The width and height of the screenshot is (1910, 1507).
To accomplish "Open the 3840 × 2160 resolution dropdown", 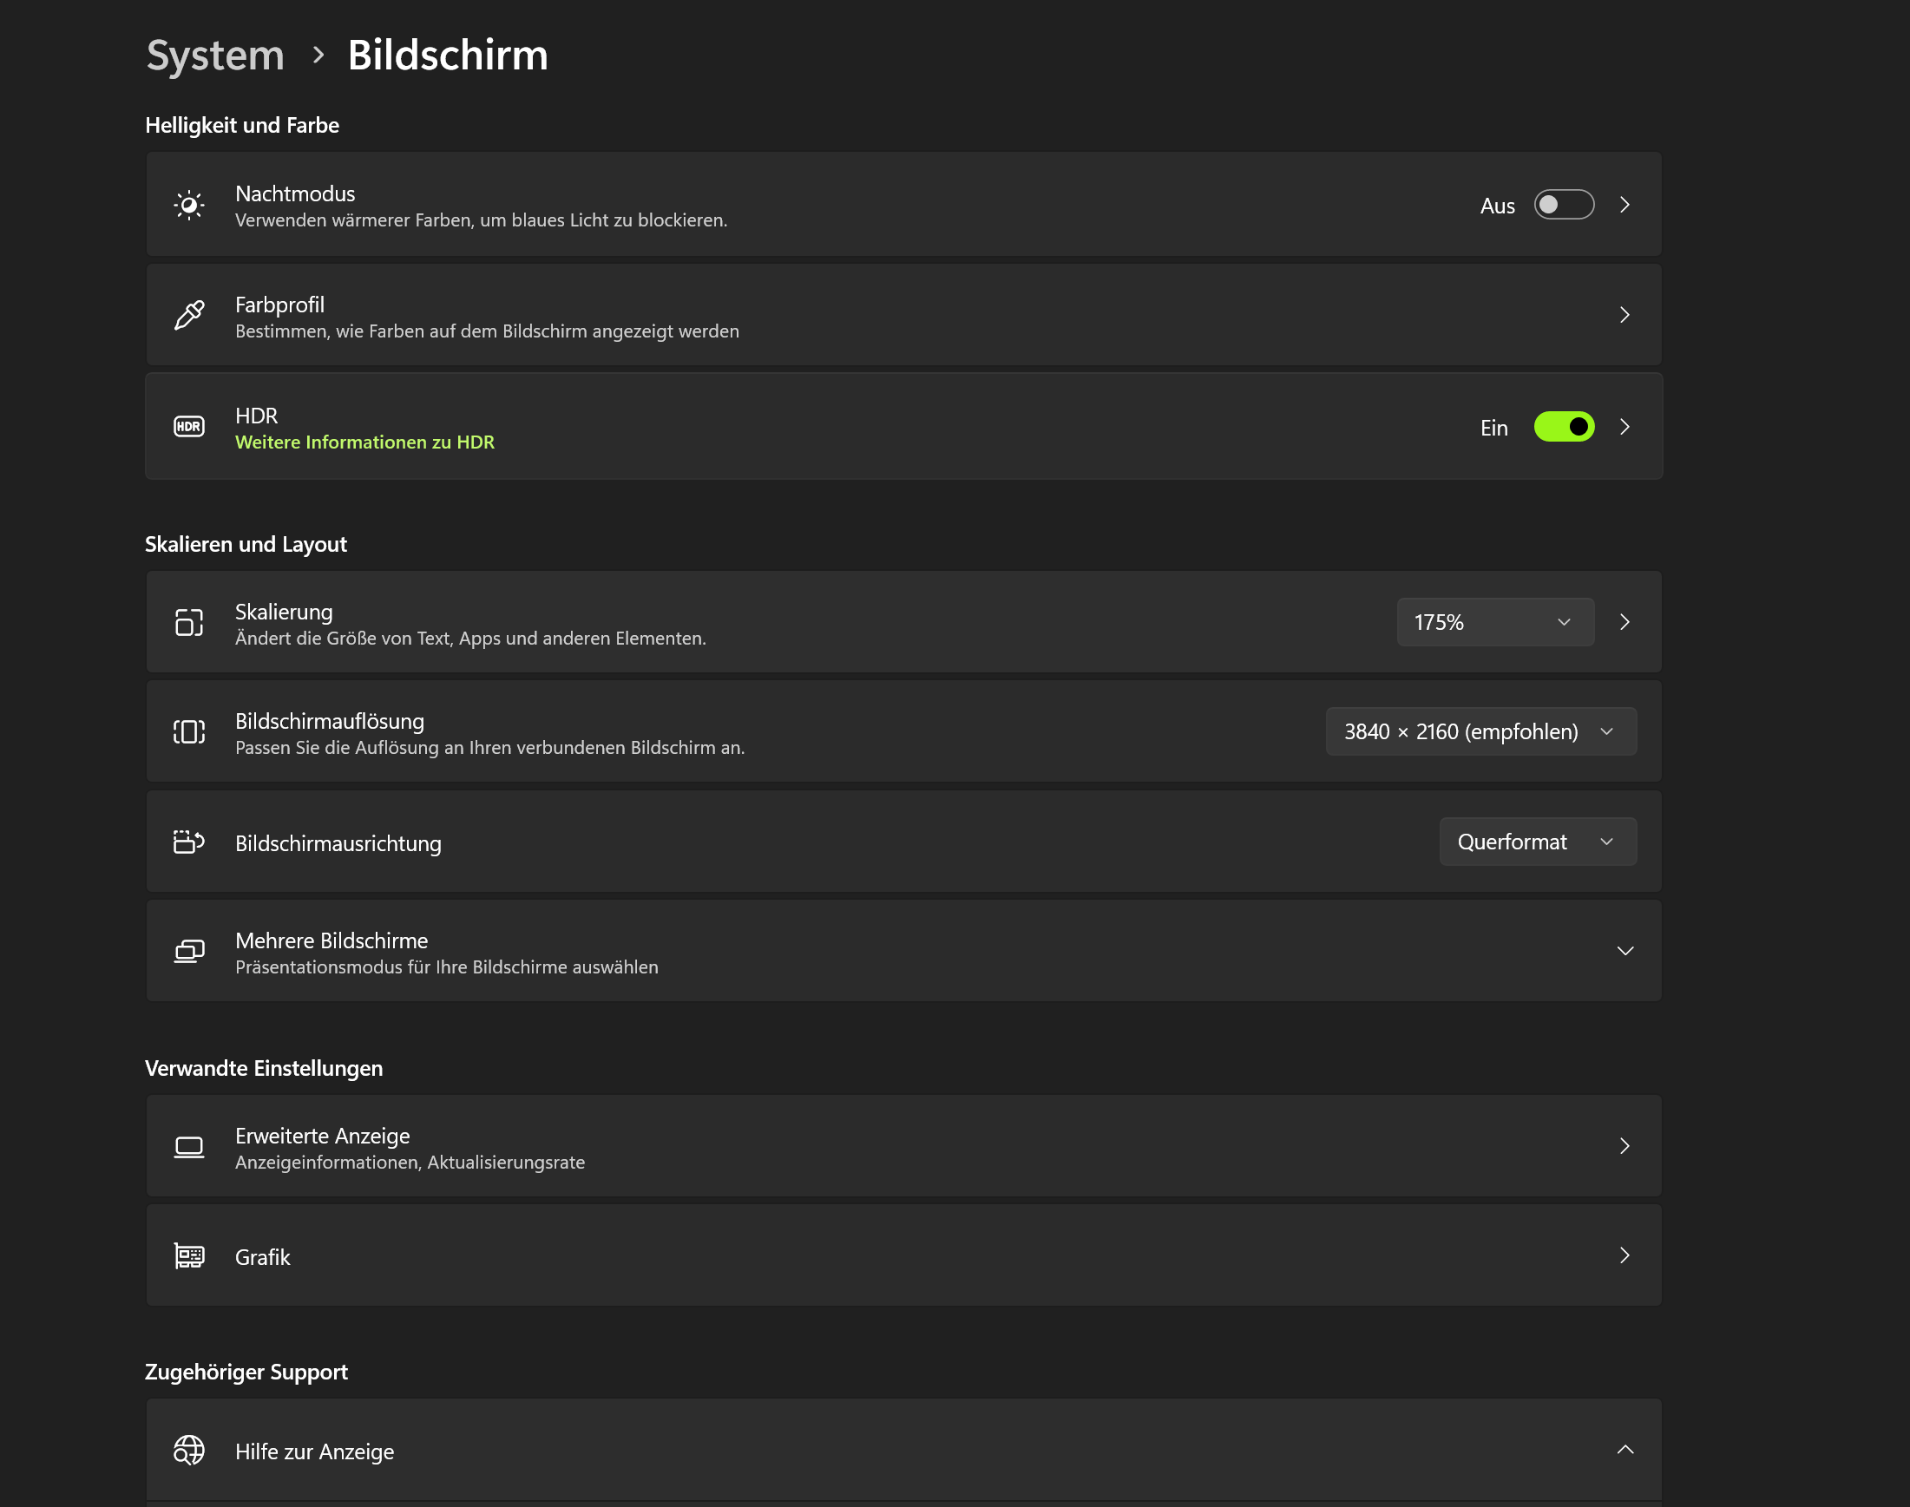I will coord(1480,731).
